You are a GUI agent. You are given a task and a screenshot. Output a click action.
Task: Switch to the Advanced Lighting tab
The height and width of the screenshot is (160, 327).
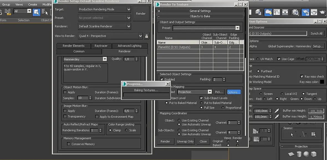[x=129, y=46]
